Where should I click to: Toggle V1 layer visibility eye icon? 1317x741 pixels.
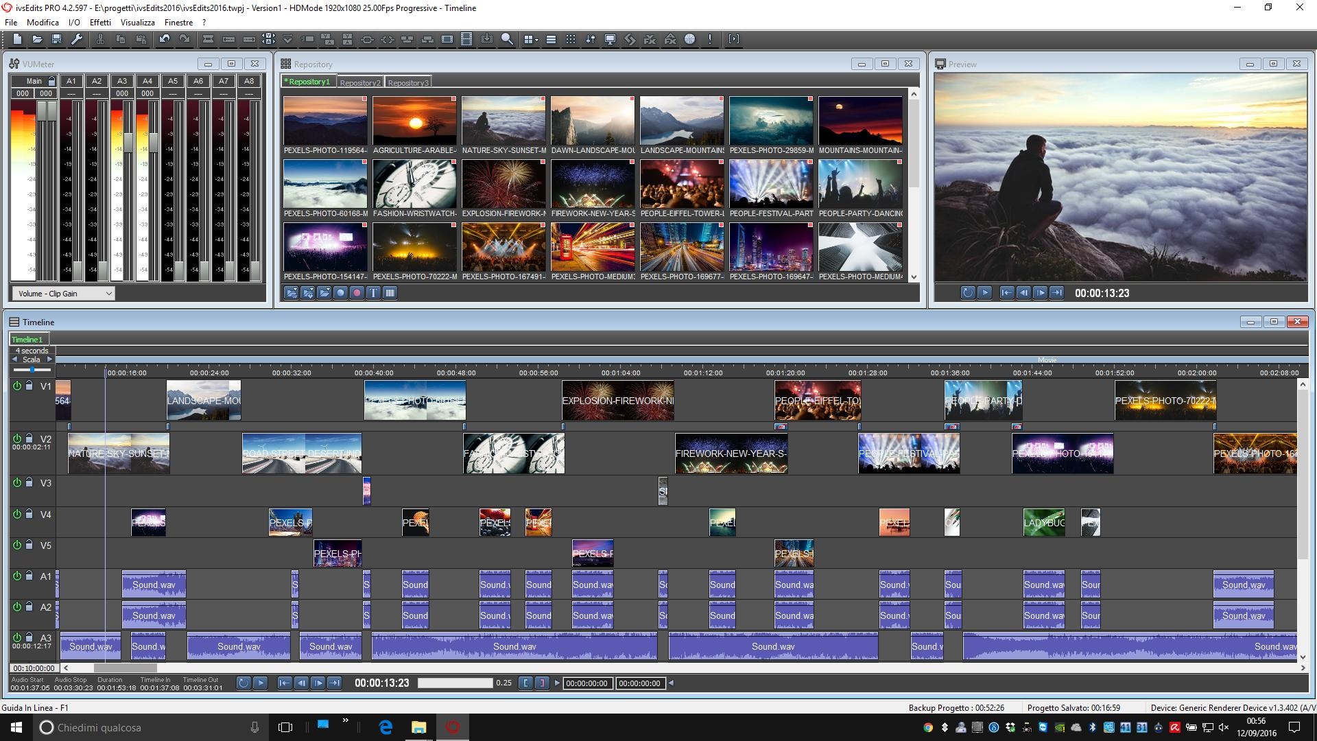(x=16, y=386)
